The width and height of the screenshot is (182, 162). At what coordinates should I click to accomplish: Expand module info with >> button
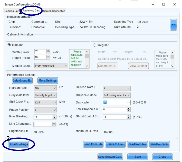174,25
